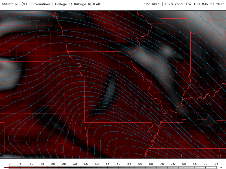Click the legend value "95"

tap(216, 164)
